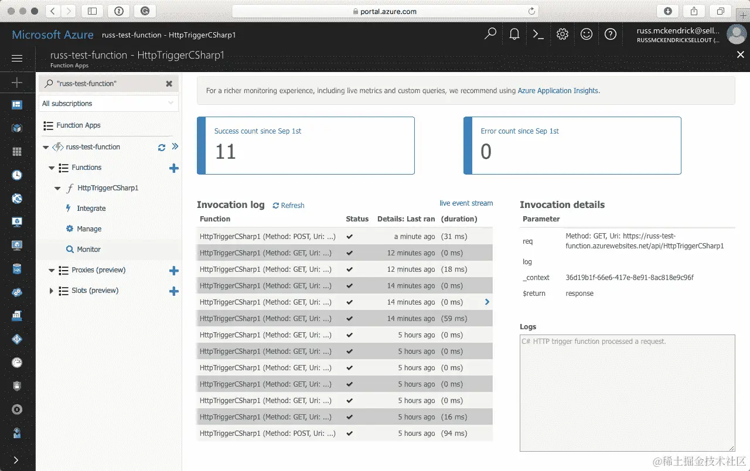
Task: Collapse the Functions tree node
Action: tap(52, 168)
